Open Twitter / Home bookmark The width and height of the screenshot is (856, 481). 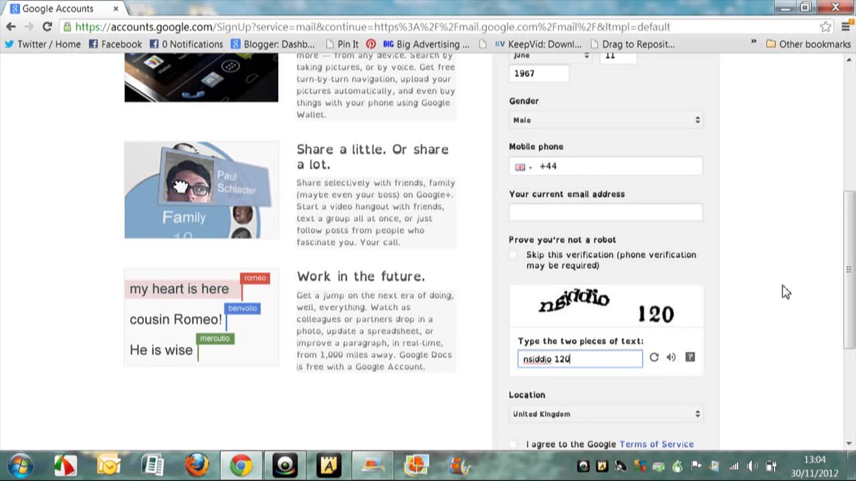(42, 44)
